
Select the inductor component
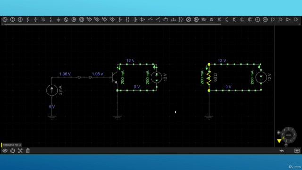[51, 20]
